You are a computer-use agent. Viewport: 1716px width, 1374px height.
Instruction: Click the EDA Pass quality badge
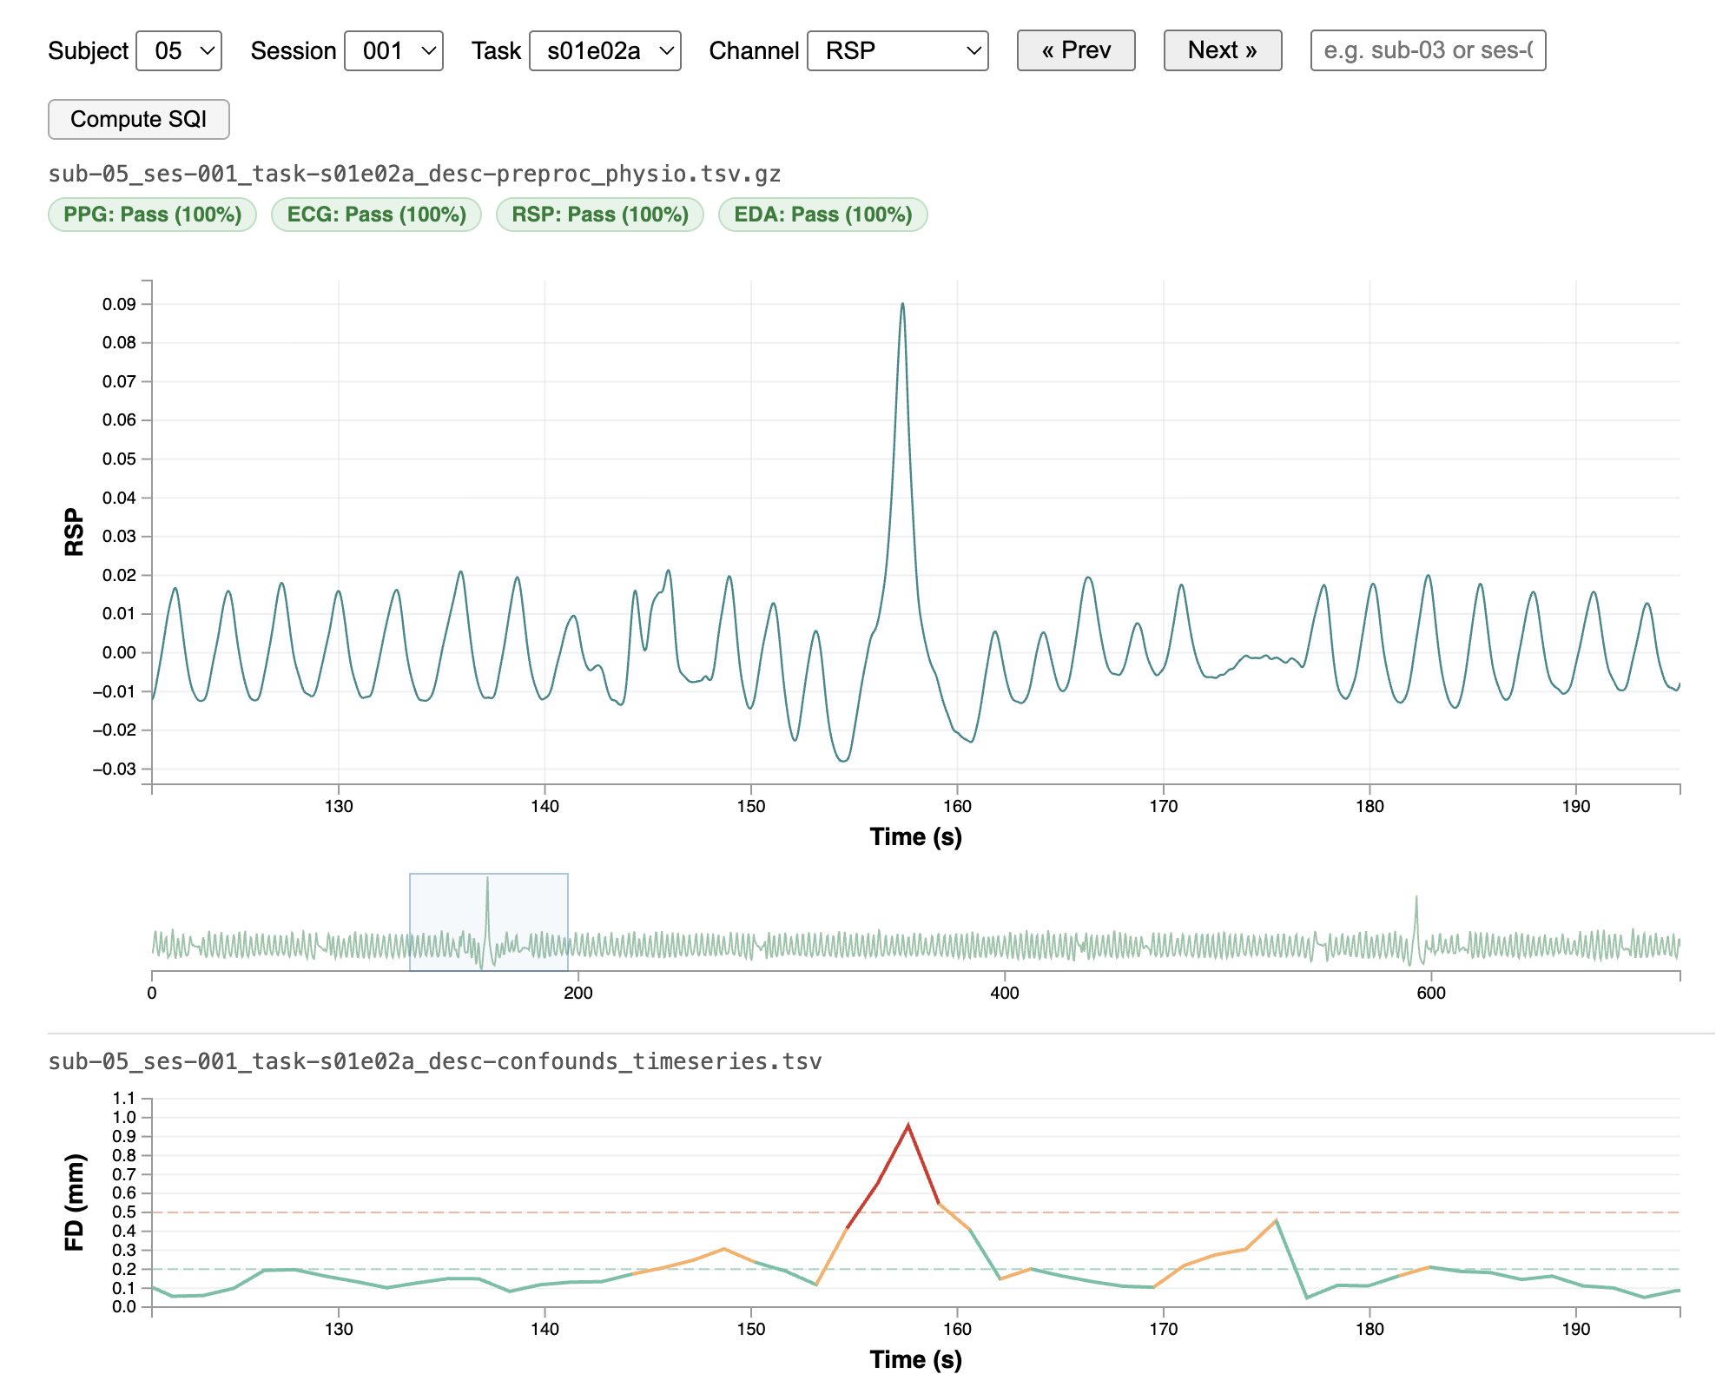[x=822, y=215]
